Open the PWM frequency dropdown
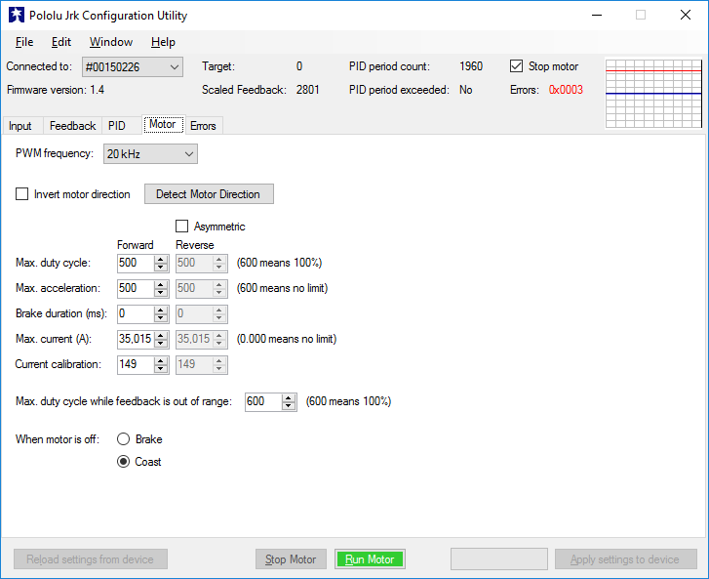Image resolution: width=709 pixels, height=579 pixels. pos(150,154)
